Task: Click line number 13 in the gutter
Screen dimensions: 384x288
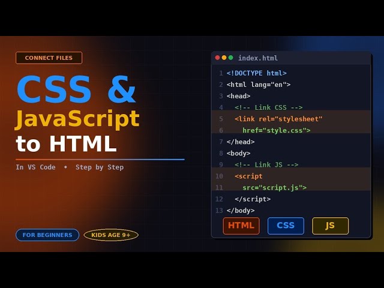Action: point(219,211)
